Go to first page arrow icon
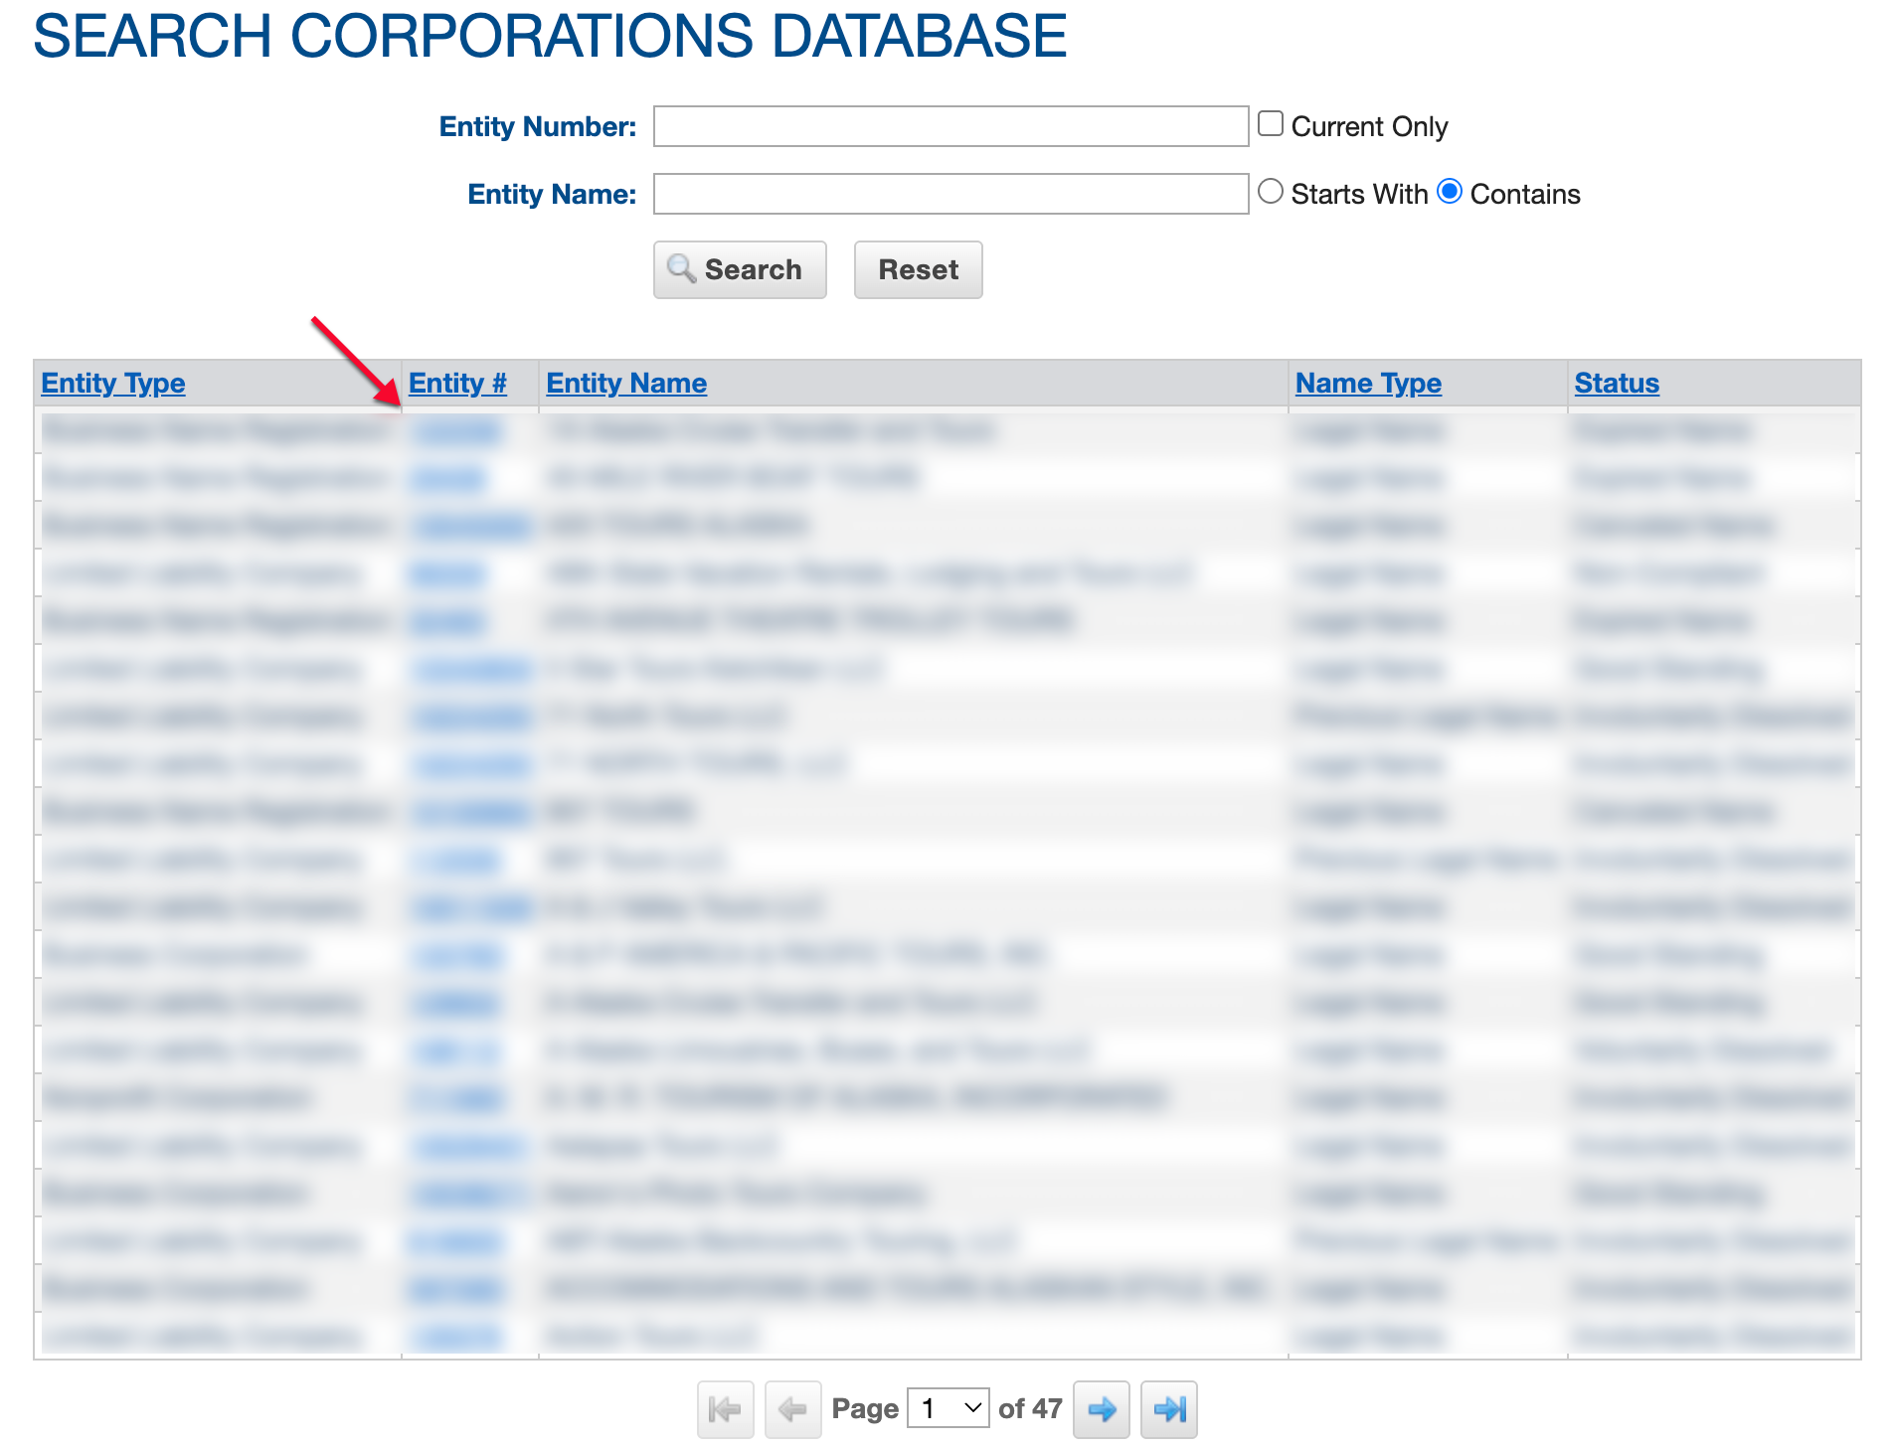Screen dimensions: 1897x1447 [725, 1409]
